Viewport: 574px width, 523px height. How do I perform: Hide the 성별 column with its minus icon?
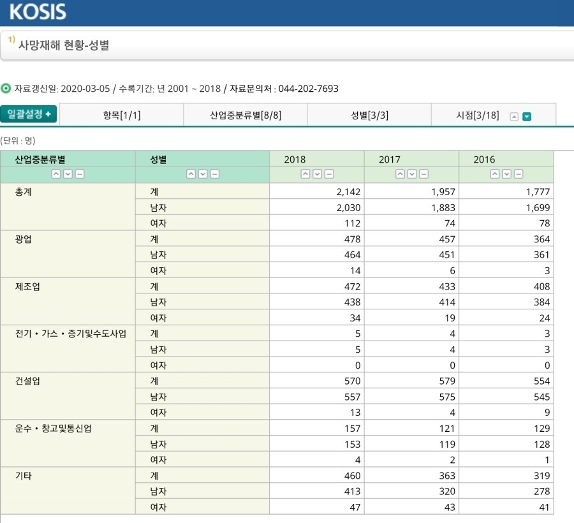tap(213, 173)
